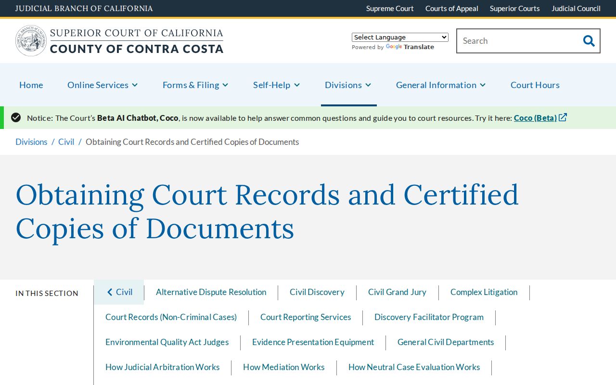Viewport: 616px width, 385px height.
Task: Open Superior Courts in top bar
Action: click(515, 8)
